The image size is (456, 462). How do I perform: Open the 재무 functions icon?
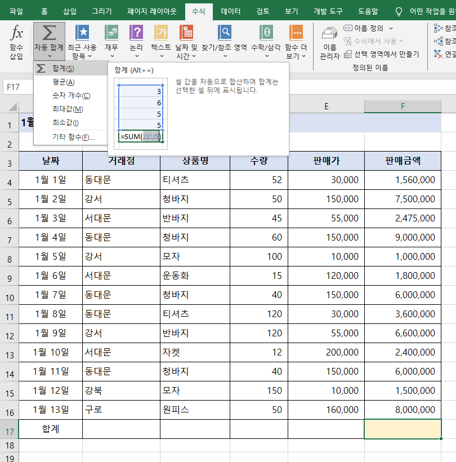pos(111,32)
